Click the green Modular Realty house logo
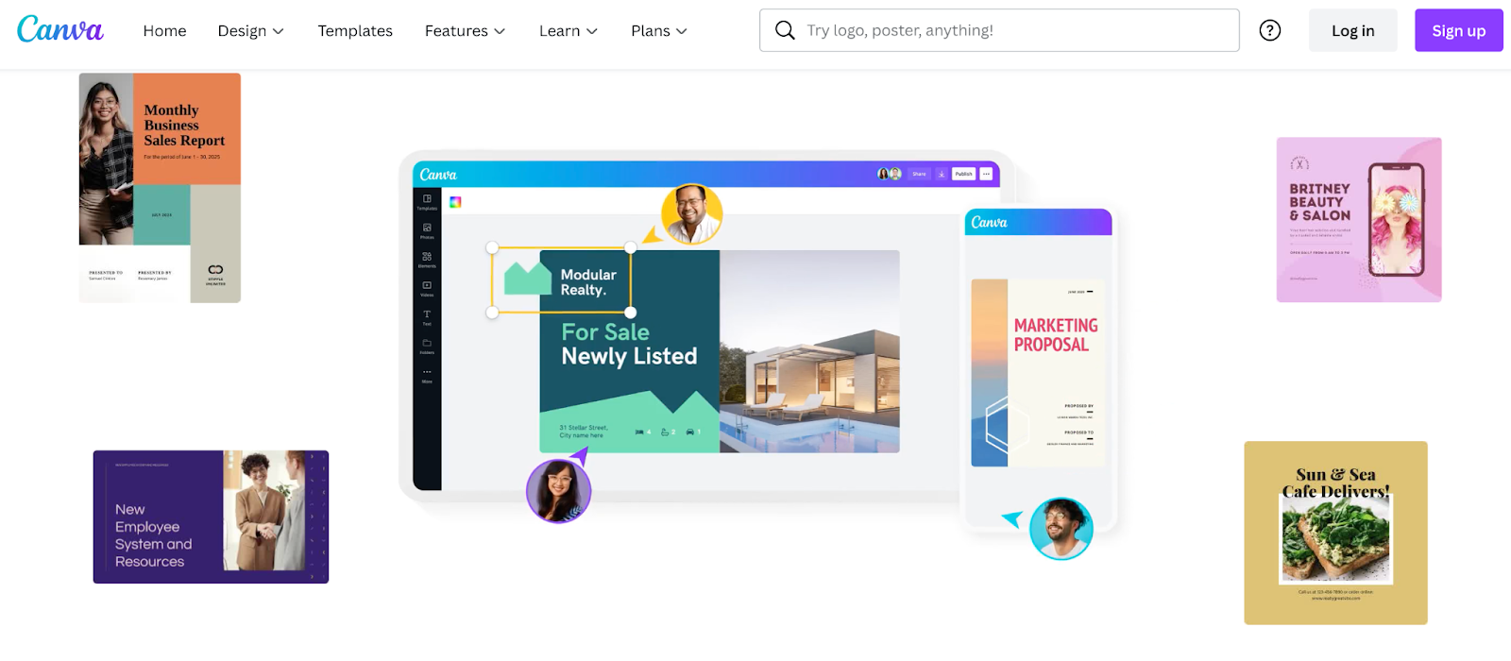This screenshot has height=661, width=1511. pos(528,279)
